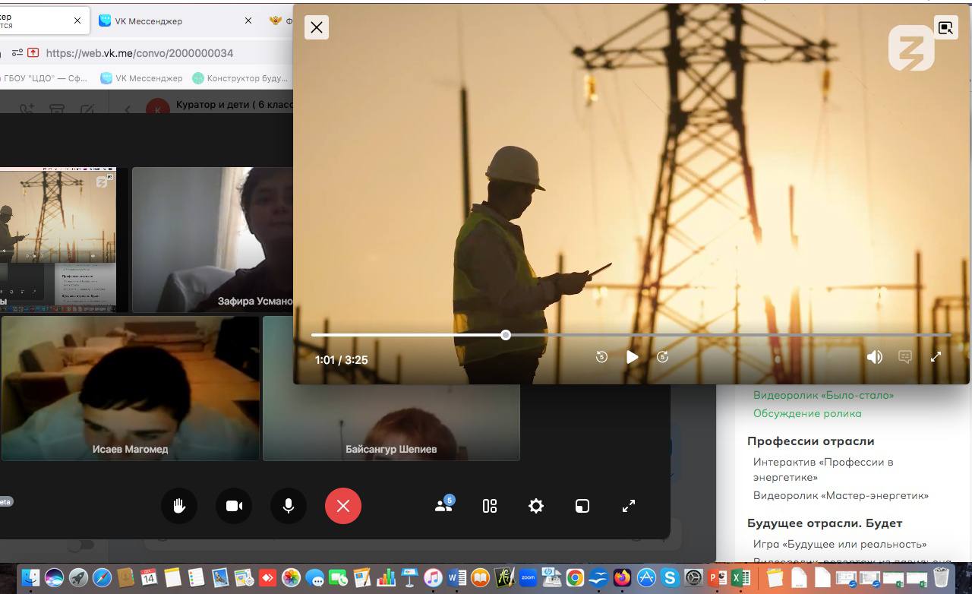Open video subtitles option
The height and width of the screenshot is (594, 972).
pos(905,357)
